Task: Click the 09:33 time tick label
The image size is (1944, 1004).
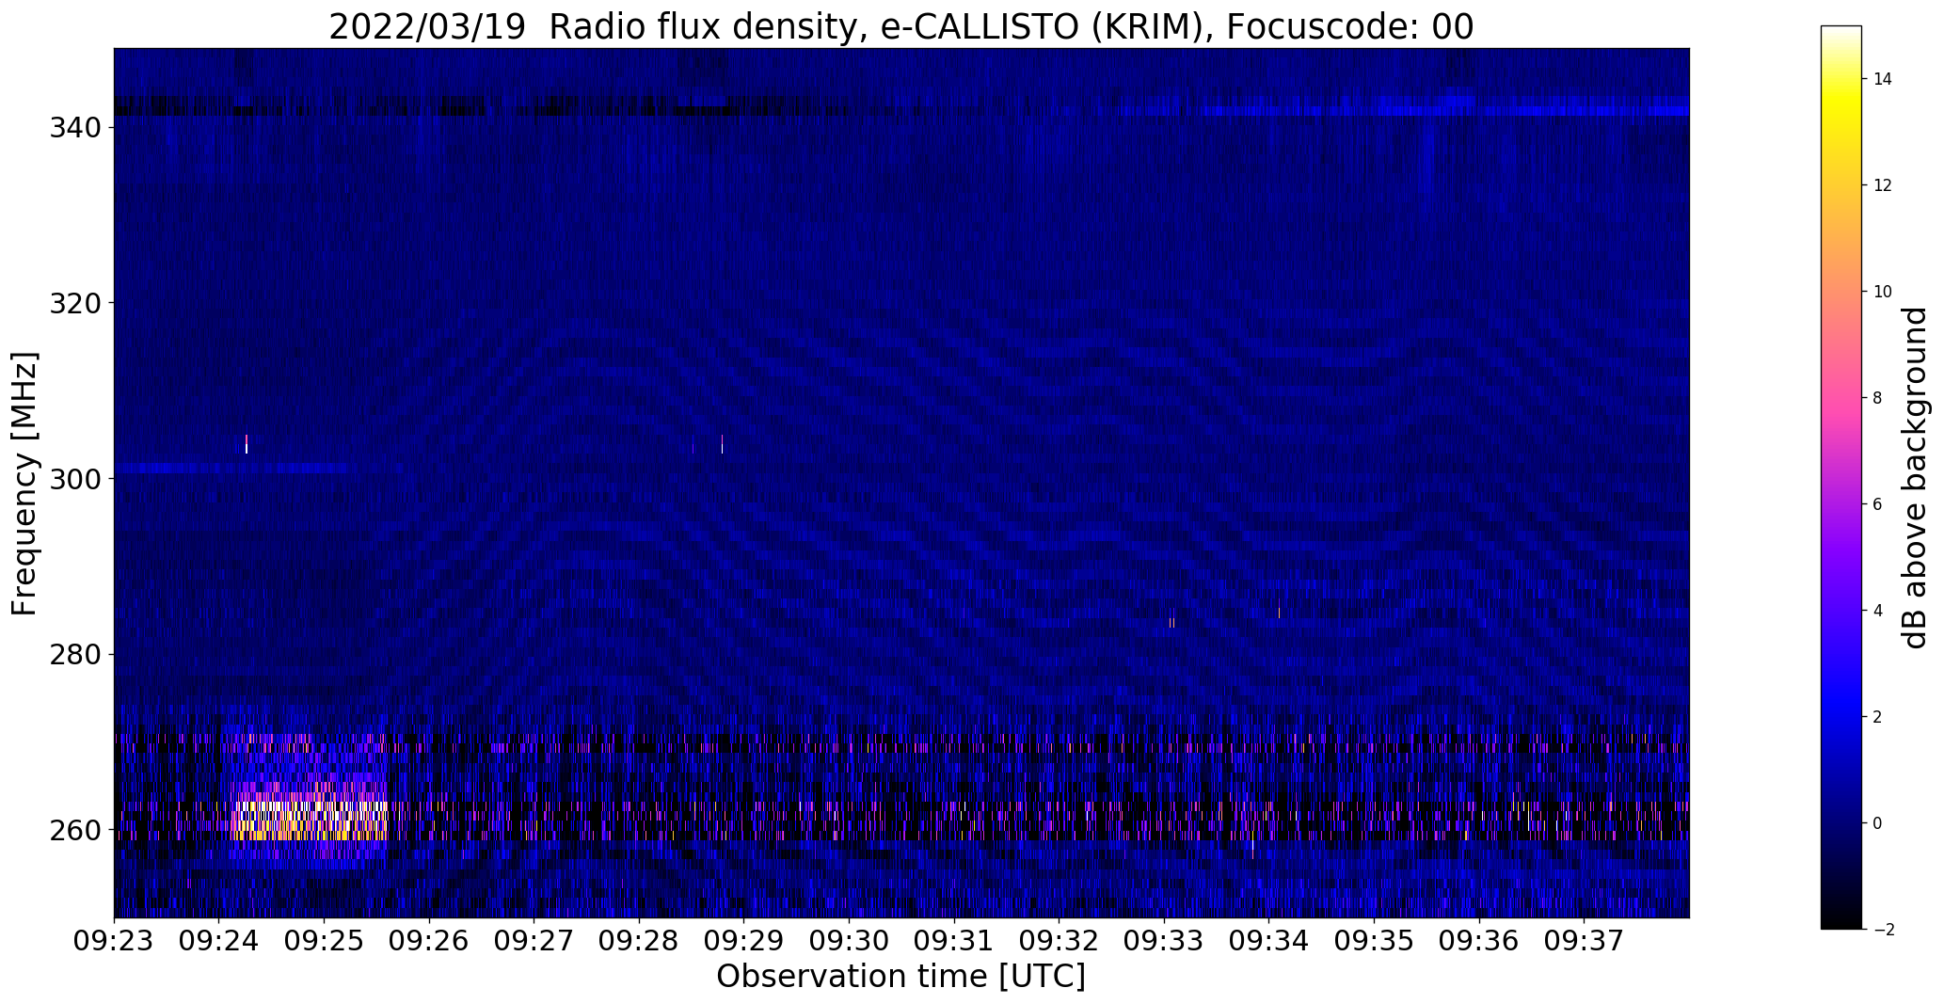Action: click(1164, 941)
